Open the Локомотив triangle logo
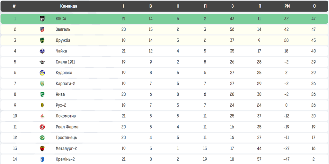This screenshot has height=164, width=329. point(42,116)
